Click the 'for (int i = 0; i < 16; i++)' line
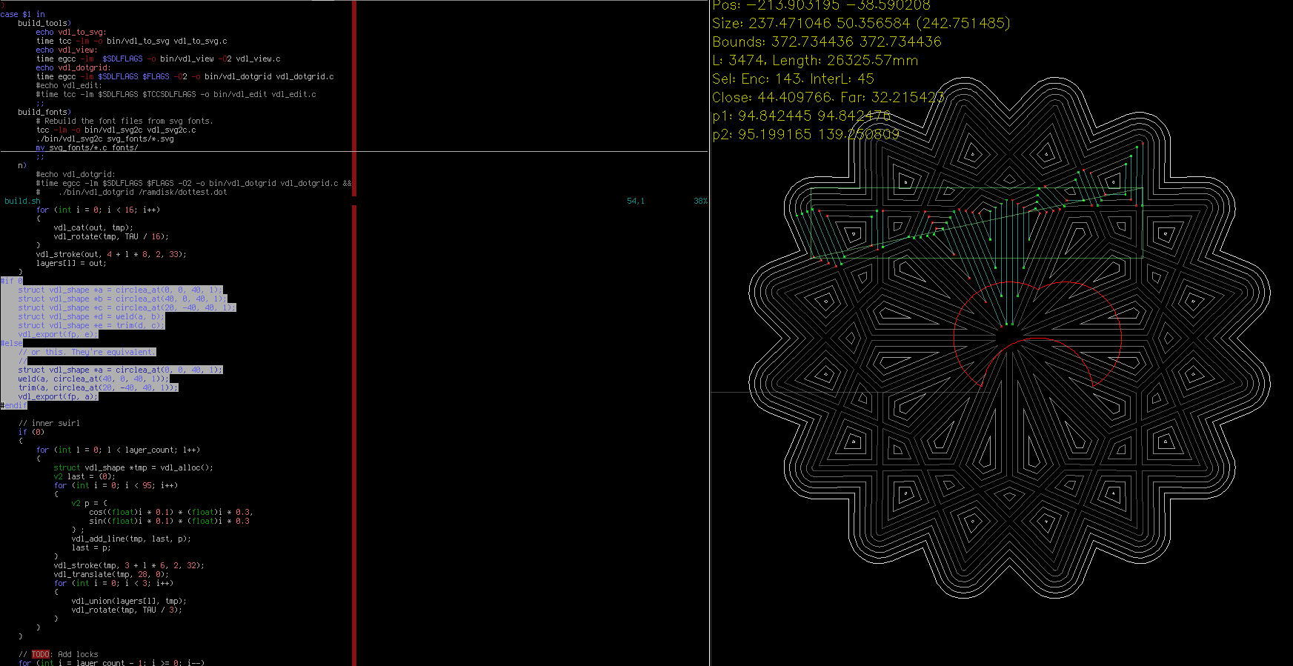Image resolution: width=1293 pixels, height=666 pixels. click(98, 210)
